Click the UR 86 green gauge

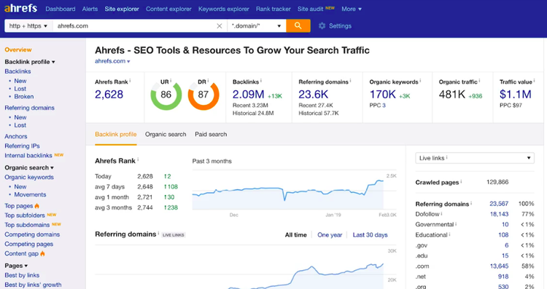[x=166, y=95]
